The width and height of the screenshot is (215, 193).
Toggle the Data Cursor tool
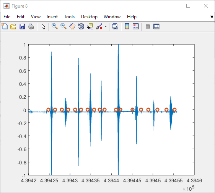click(90, 26)
